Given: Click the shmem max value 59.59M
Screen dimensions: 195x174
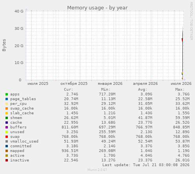Looking at the screenshot, I should 182,118.
